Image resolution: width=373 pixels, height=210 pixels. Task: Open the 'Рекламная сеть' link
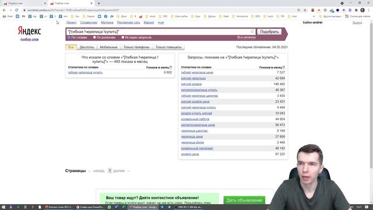point(128,22)
